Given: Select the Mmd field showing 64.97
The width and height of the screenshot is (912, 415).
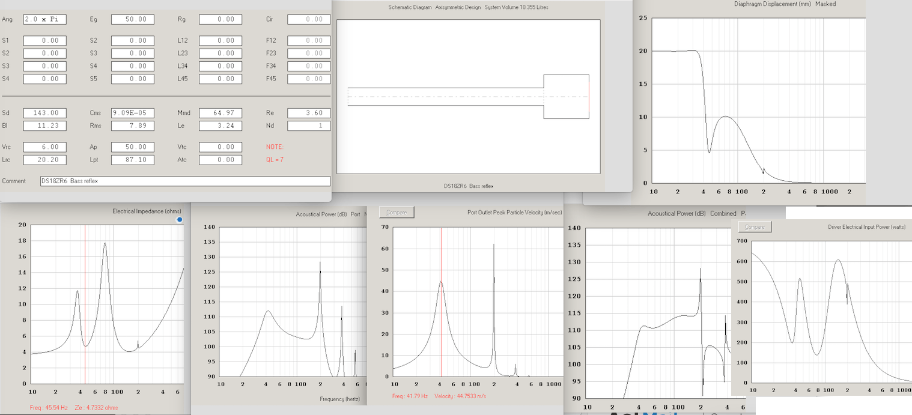Looking at the screenshot, I should (x=220, y=113).
